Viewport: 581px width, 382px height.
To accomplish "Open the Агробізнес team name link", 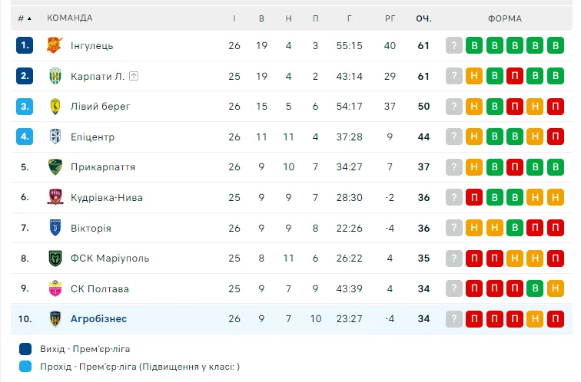I will [x=98, y=319].
